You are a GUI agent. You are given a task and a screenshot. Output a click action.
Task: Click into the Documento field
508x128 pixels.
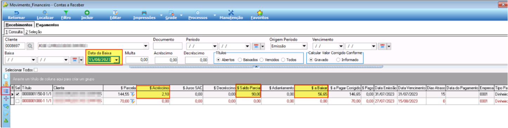point(168,46)
